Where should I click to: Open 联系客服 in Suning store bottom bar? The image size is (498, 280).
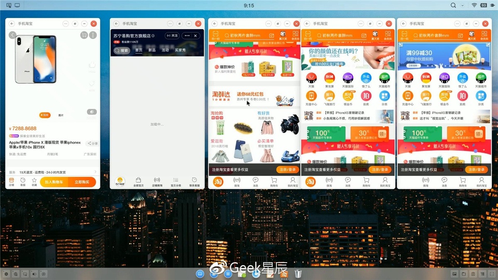pos(195,182)
